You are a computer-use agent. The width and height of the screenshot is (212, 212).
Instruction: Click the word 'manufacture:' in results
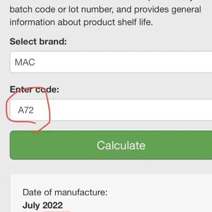pyautogui.click(x=81, y=192)
